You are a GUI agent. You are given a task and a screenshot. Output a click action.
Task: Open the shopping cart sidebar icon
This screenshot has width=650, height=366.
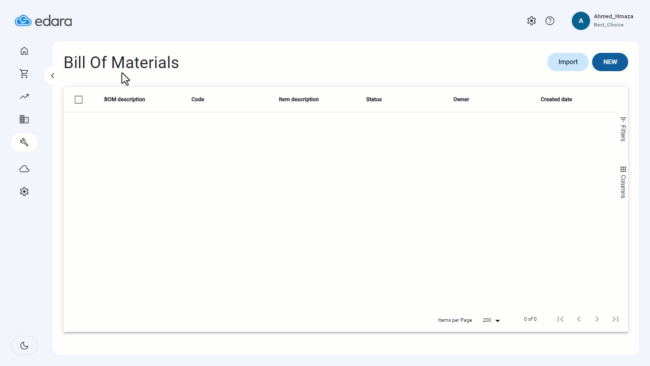(x=24, y=74)
